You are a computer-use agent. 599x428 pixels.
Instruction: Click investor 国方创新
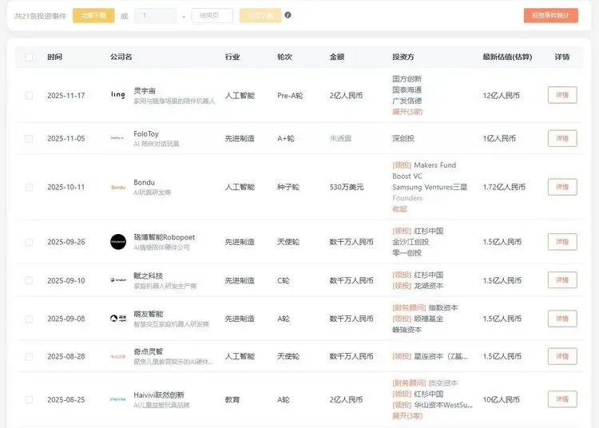click(x=407, y=79)
